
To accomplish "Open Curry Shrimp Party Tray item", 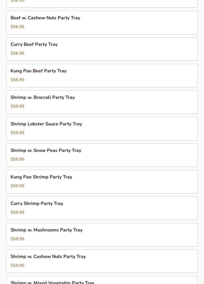I will pos(37,204).
